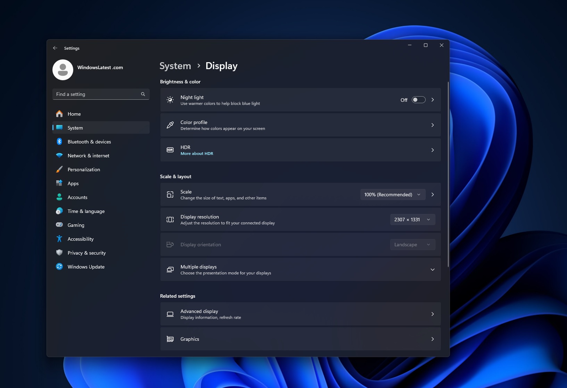
Task: Navigate to System in breadcrumb
Action: (175, 66)
